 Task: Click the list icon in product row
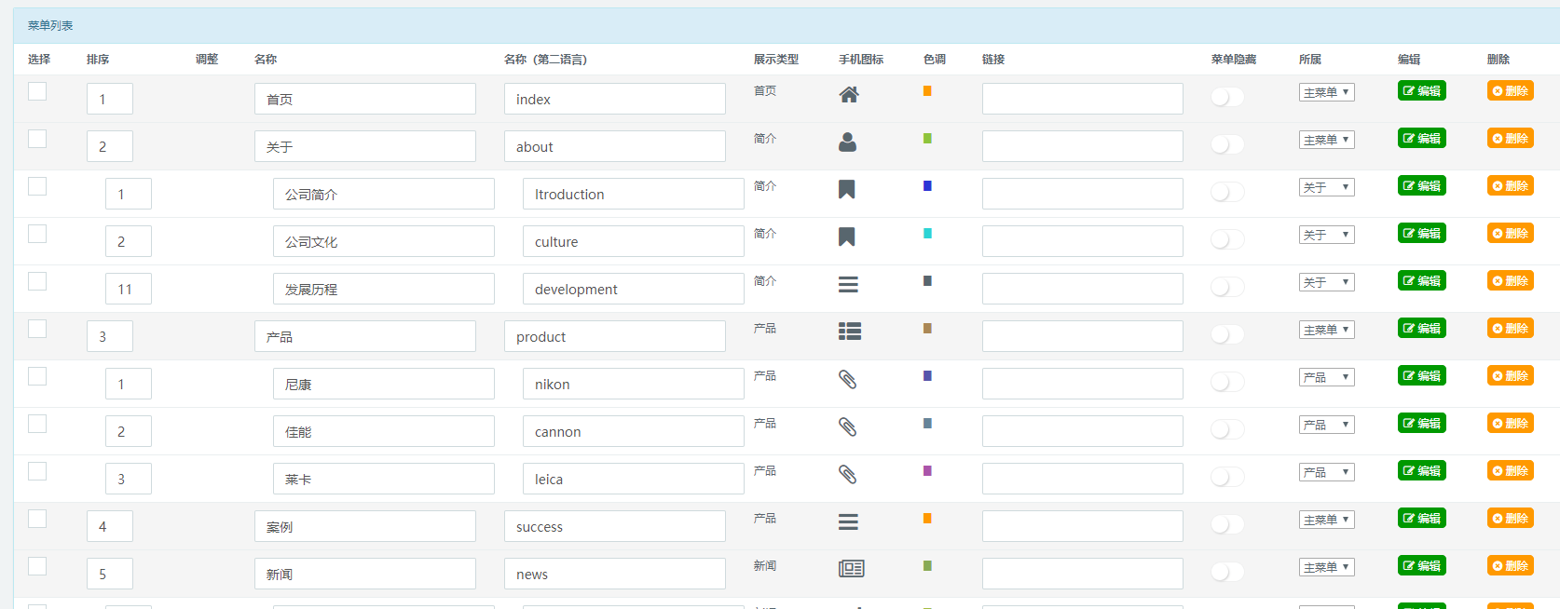coord(849,332)
